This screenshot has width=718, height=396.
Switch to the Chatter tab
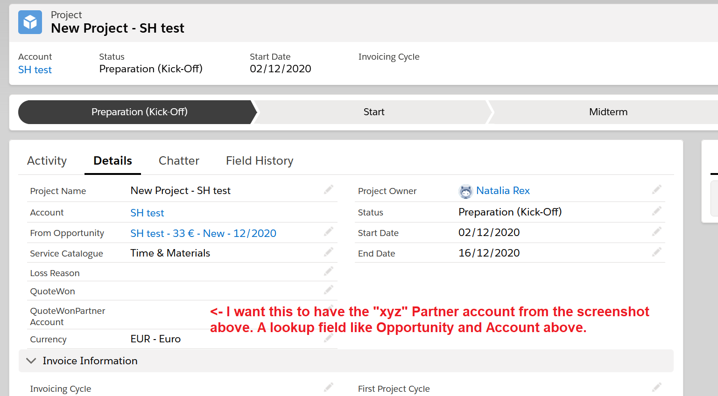(179, 160)
